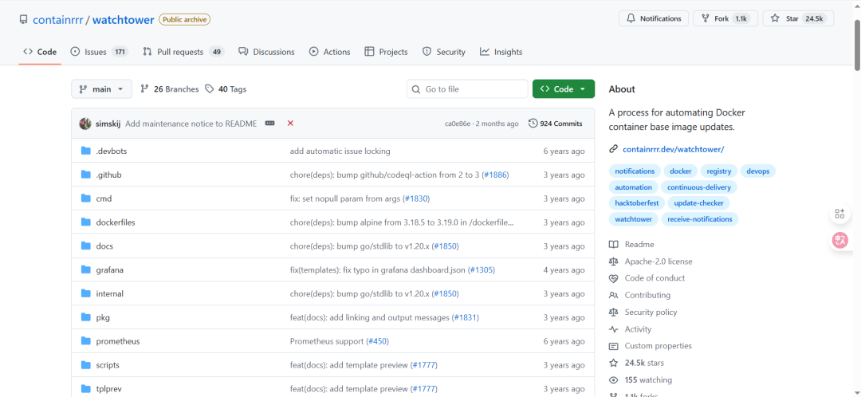Click the 1.1k fork count
The height and width of the screenshot is (397, 861).
(x=741, y=18)
